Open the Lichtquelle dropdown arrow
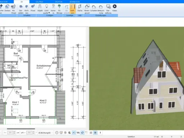 click(49, 13)
